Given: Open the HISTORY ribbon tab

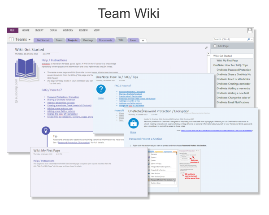Looking at the screenshot, I should tap(68, 30).
